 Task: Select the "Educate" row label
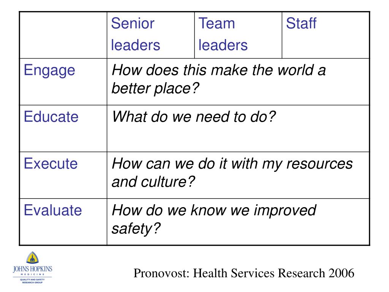click(x=51, y=117)
